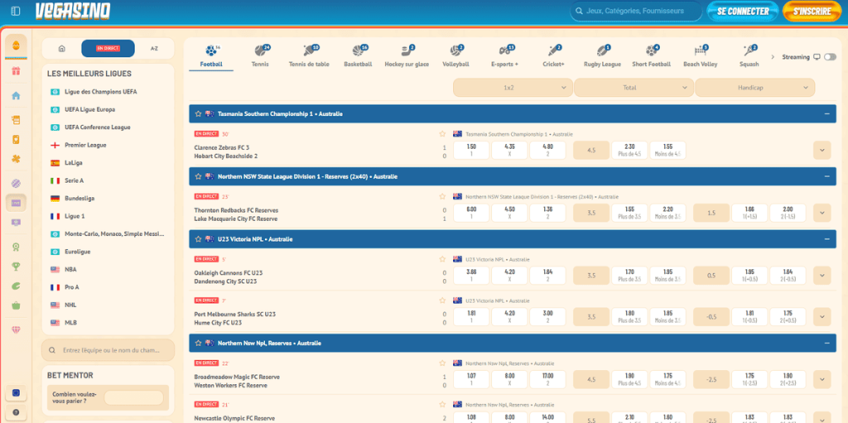Open the Bundesliga league link
The width and height of the screenshot is (848, 423).
point(79,199)
